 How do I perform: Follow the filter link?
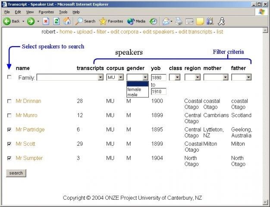(x=101, y=32)
